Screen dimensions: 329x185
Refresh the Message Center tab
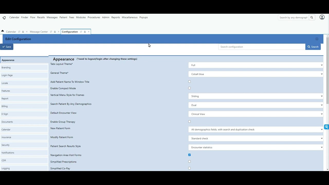[x=51, y=32]
